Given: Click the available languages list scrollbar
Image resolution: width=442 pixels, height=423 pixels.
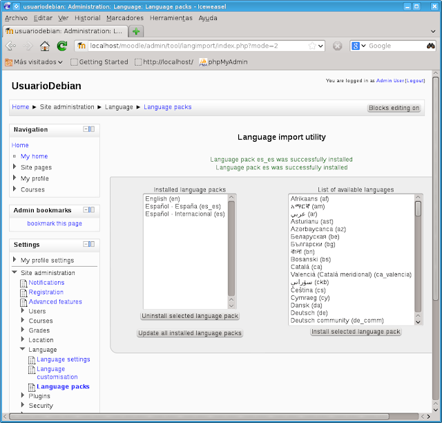Looking at the screenshot, I should point(418,259).
